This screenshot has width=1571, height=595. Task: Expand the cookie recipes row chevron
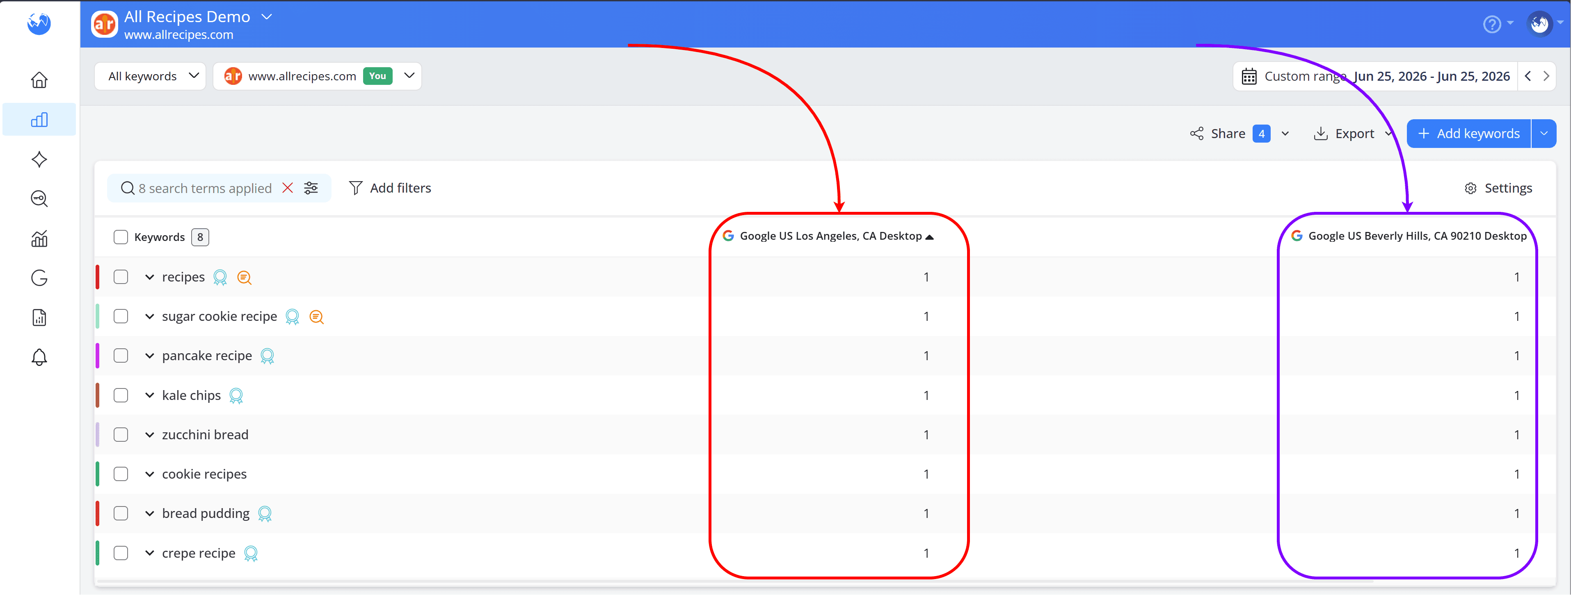149,474
